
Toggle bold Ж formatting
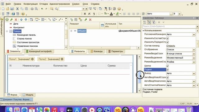click(85, 14)
